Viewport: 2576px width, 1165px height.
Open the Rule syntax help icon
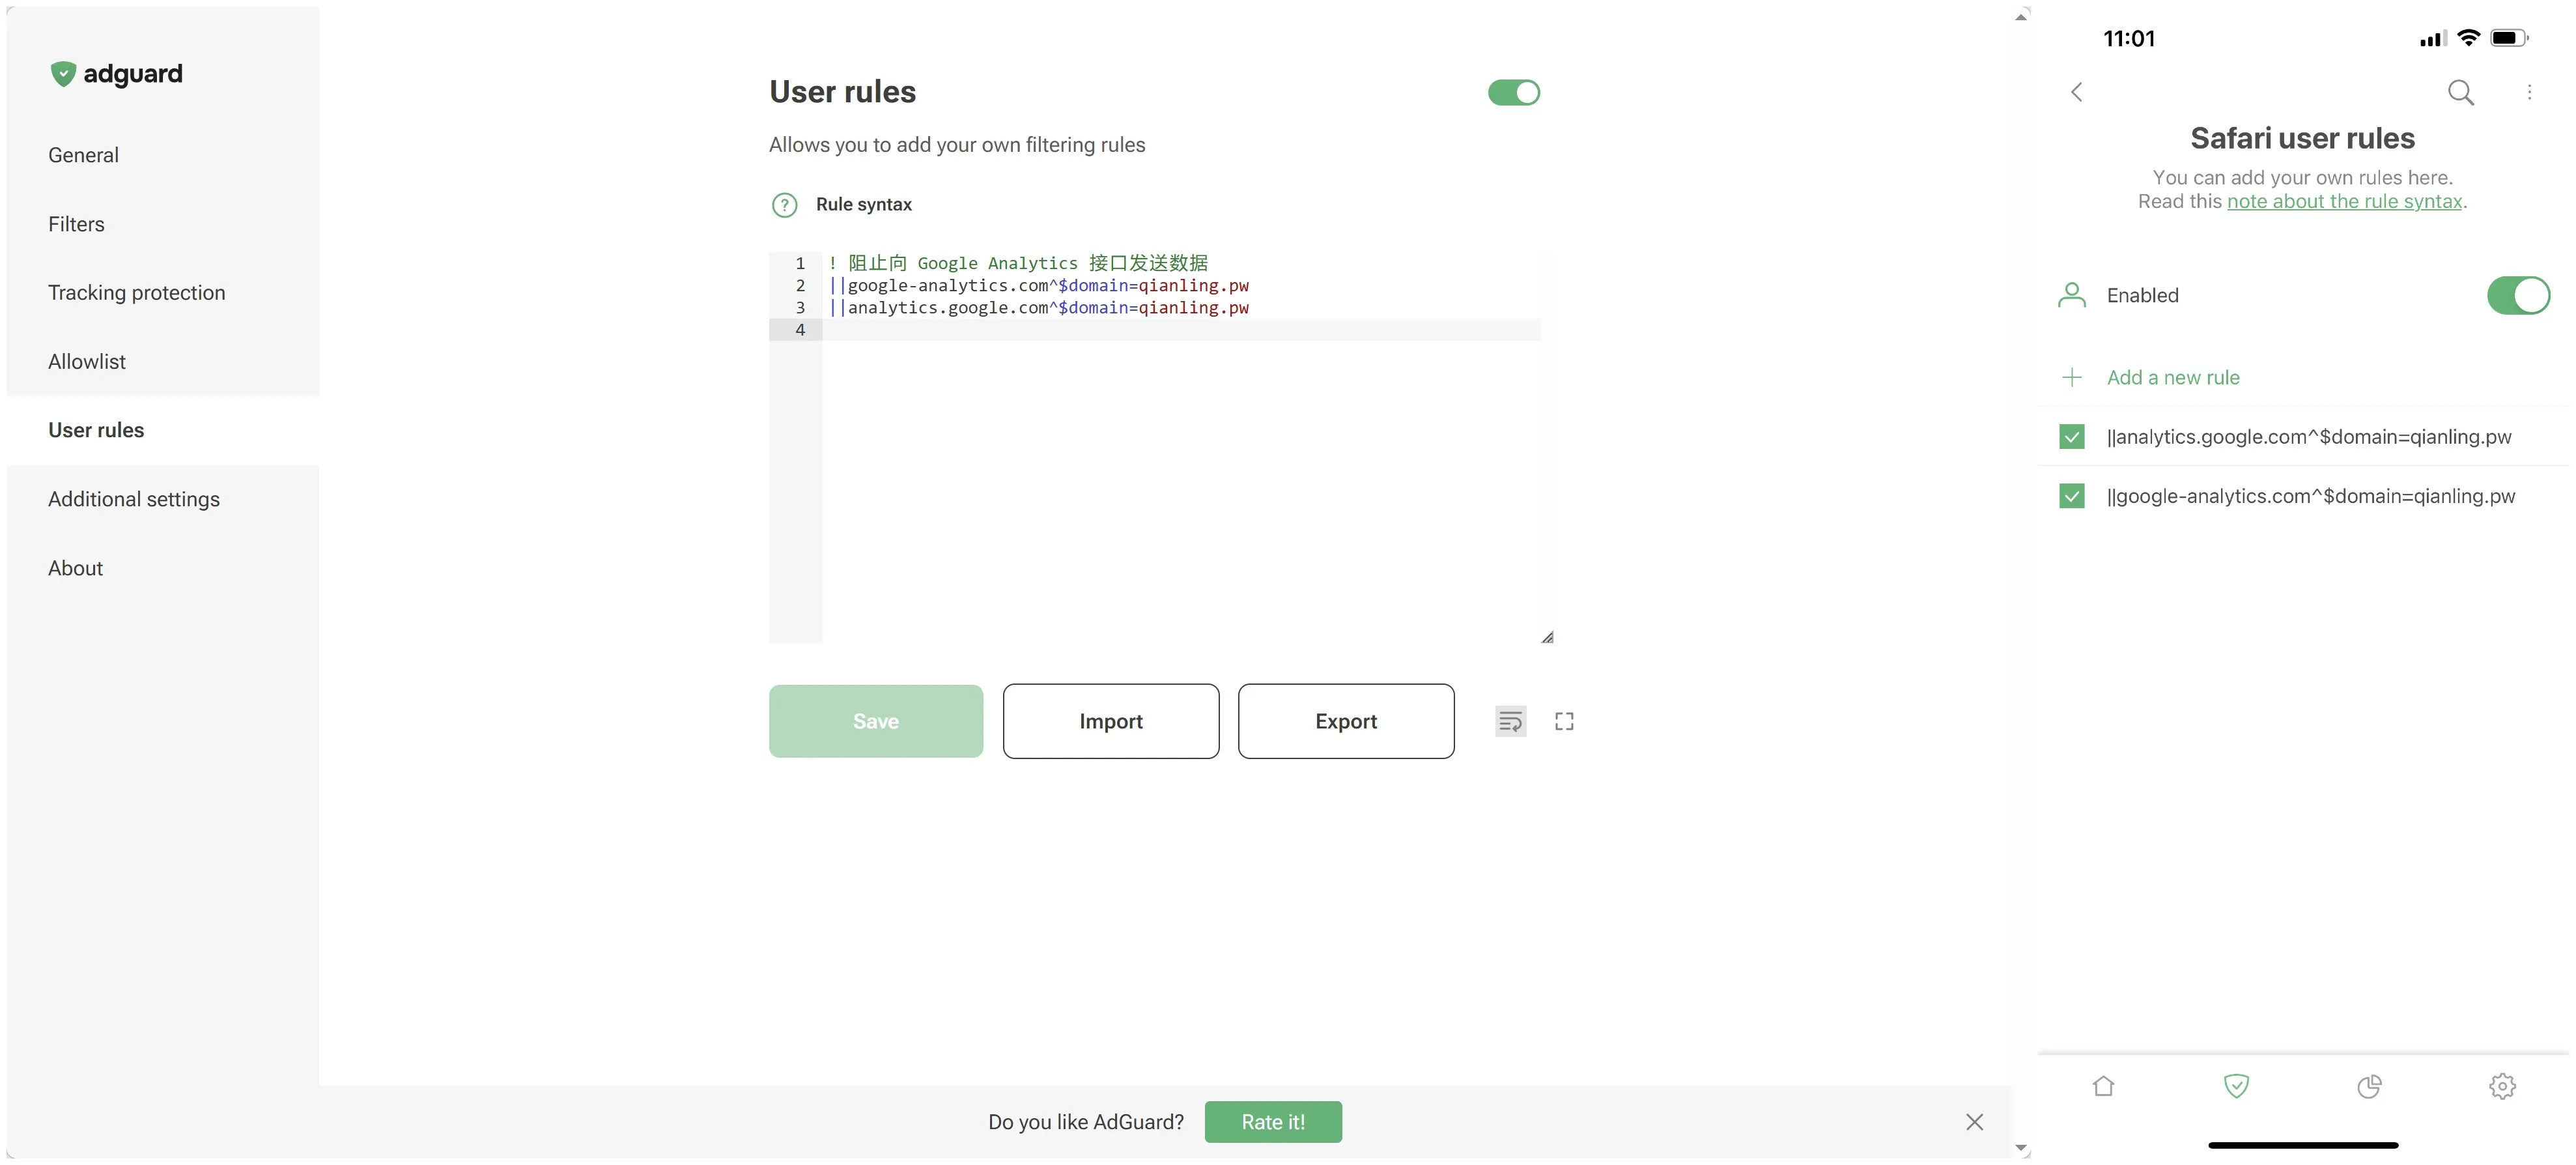point(785,205)
